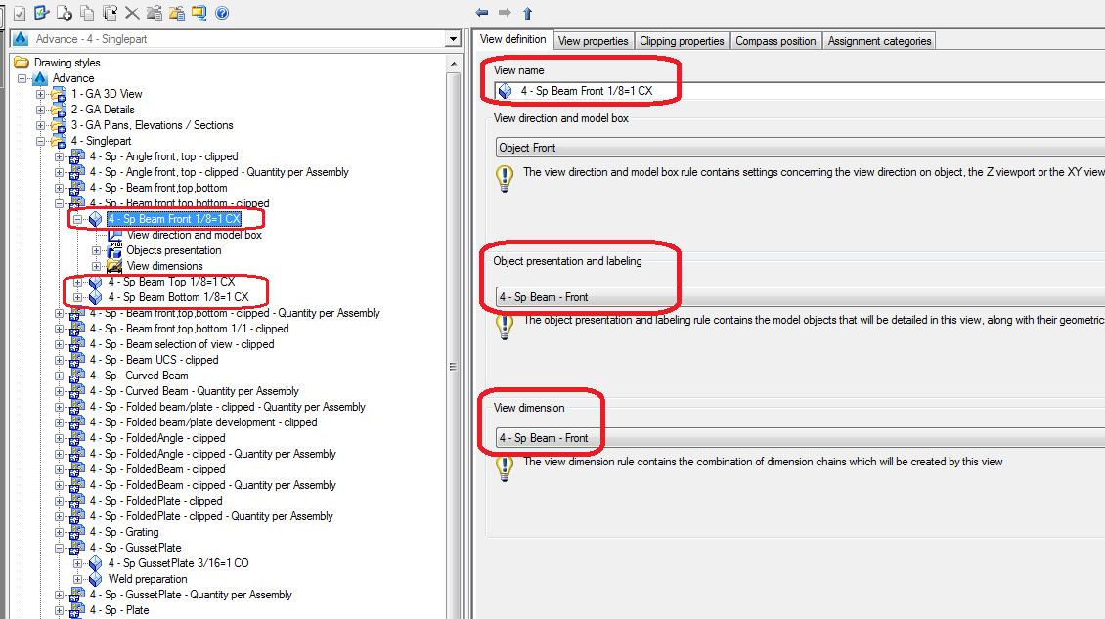
Task: Click the yellow monitor toolbar icon
Action: [x=199, y=13]
